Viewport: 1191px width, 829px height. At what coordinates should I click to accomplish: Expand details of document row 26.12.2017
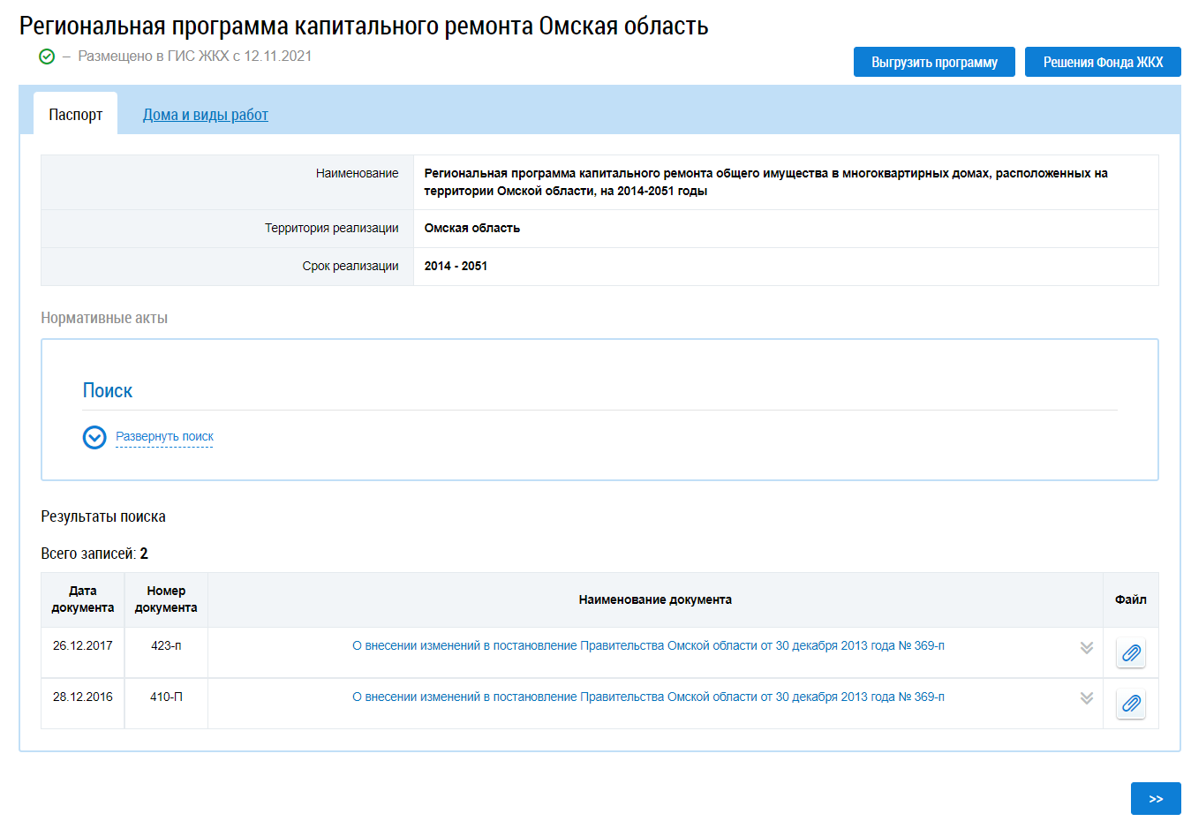pyautogui.click(x=1086, y=648)
